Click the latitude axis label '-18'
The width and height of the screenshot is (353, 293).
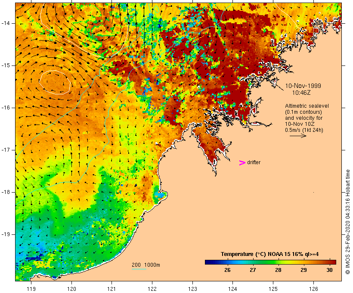pos(6,192)
